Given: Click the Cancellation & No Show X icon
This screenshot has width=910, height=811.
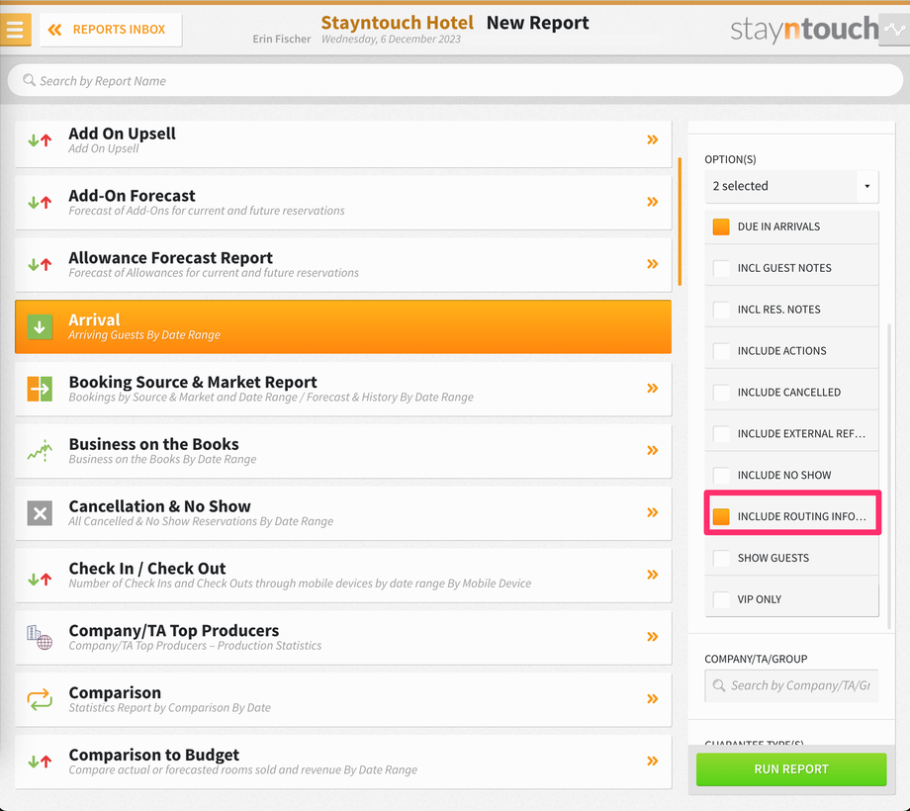Looking at the screenshot, I should click(x=40, y=513).
